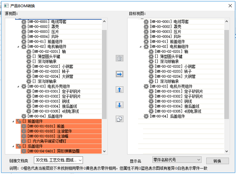The width and height of the screenshot is (236, 174).
Task: Click gear icon of 电线导套 in source view
Action: tap(24, 22)
